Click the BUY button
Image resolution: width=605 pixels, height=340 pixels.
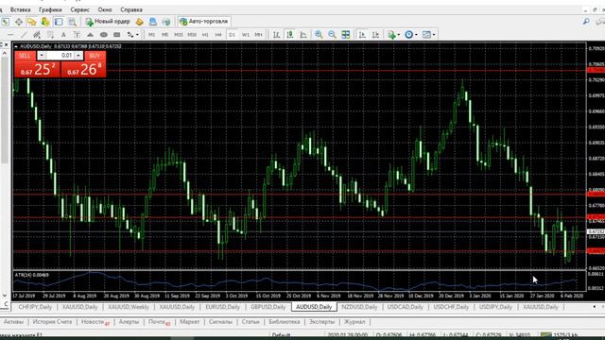point(95,56)
